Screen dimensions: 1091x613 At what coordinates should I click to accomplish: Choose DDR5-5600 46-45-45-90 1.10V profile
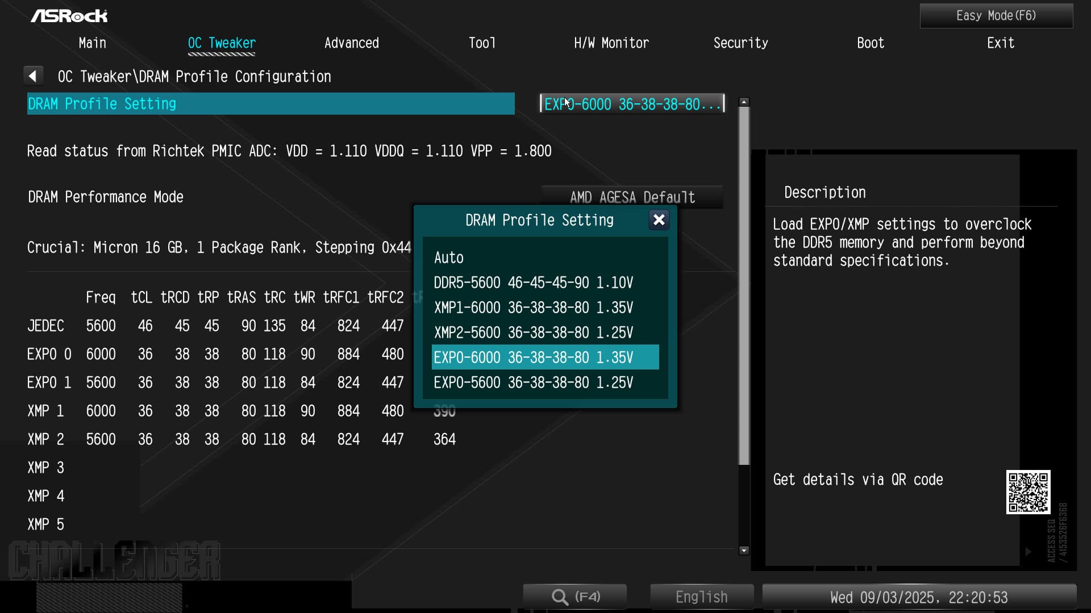[x=545, y=283]
